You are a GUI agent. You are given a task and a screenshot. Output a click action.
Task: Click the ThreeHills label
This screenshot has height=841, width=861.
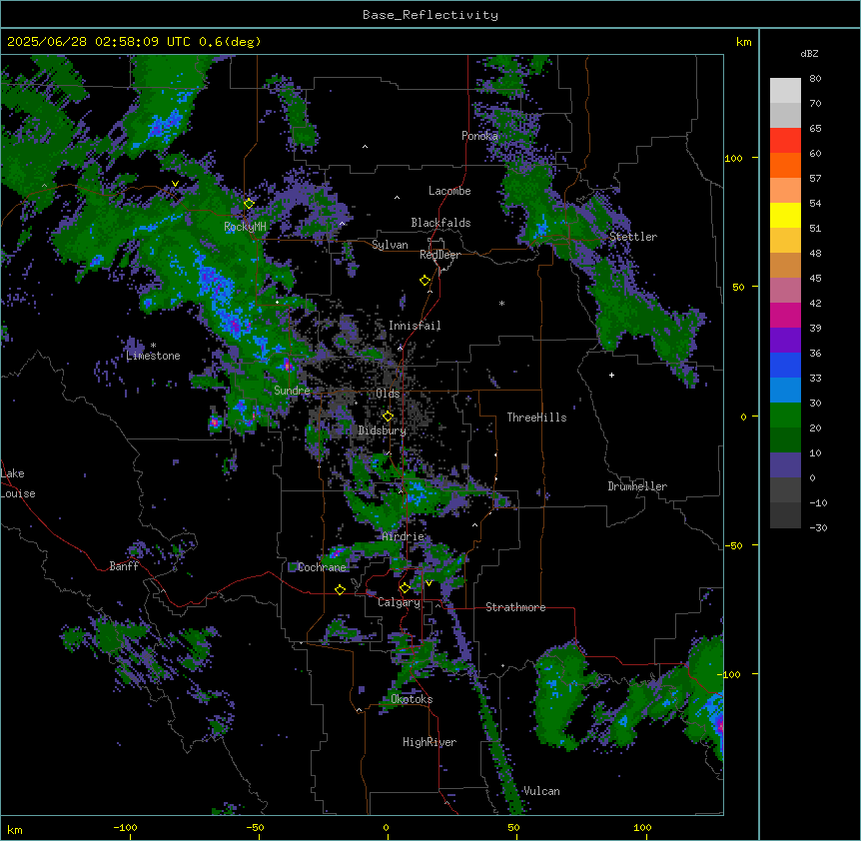pyautogui.click(x=536, y=418)
